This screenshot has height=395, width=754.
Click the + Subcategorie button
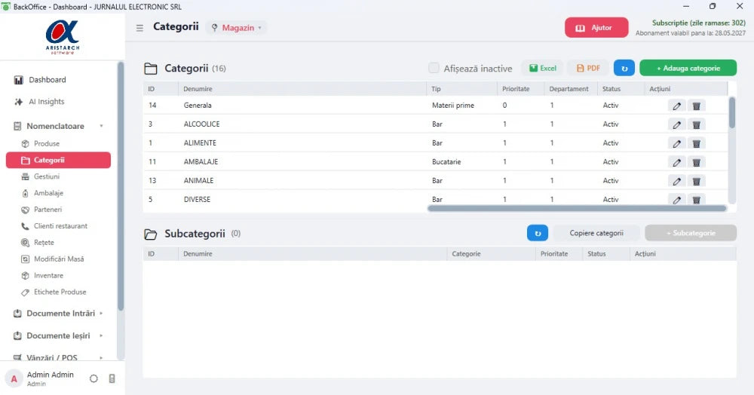(x=691, y=233)
